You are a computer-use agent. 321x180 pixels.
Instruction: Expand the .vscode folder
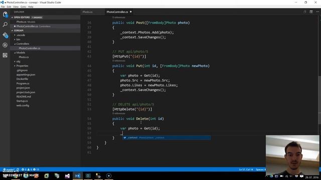[x=21, y=35]
